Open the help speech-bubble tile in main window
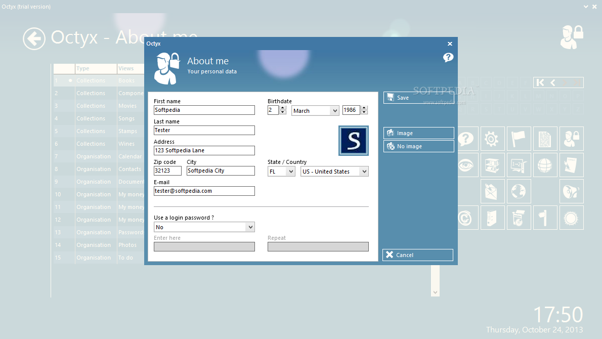This screenshot has height=339, width=602. [466, 139]
